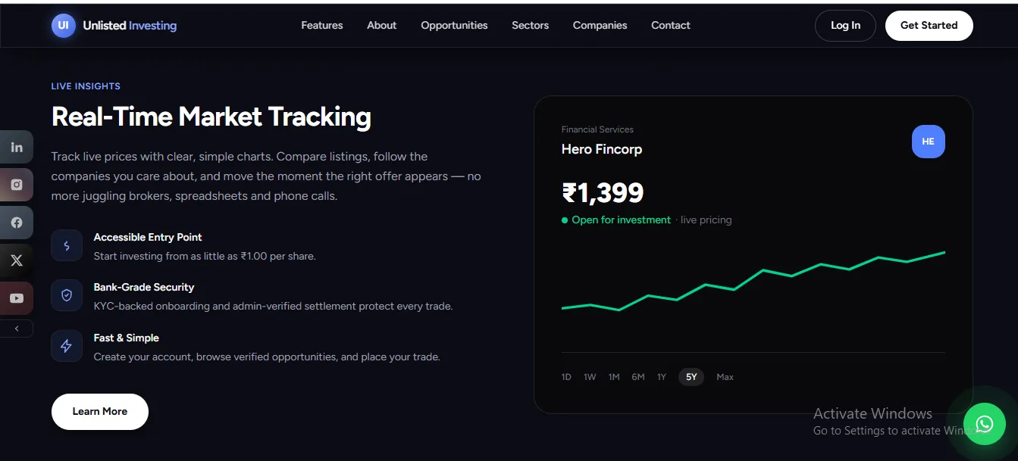Open the Features menu item

(322, 25)
